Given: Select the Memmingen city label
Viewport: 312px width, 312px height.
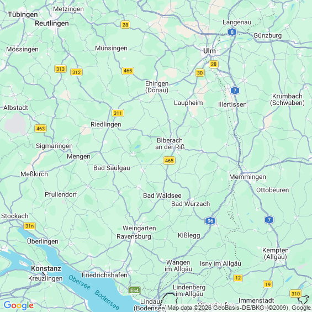Looking at the screenshot, I should (247, 177).
